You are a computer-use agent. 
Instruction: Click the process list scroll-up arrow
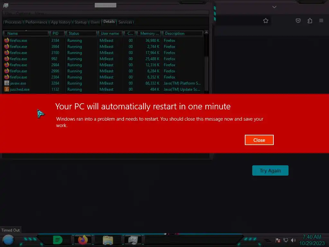pos(207,32)
